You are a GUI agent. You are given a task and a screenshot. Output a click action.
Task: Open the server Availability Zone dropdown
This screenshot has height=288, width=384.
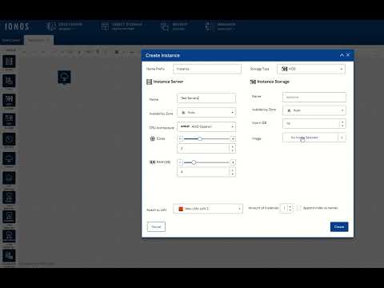(x=206, y=113)
